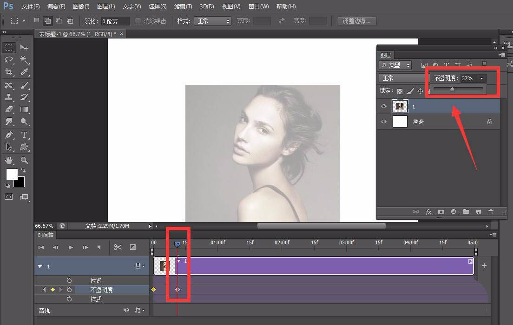Screen dimensions: 513x325
Task: Click the Dodge tool icon
Action: point(24,122)
